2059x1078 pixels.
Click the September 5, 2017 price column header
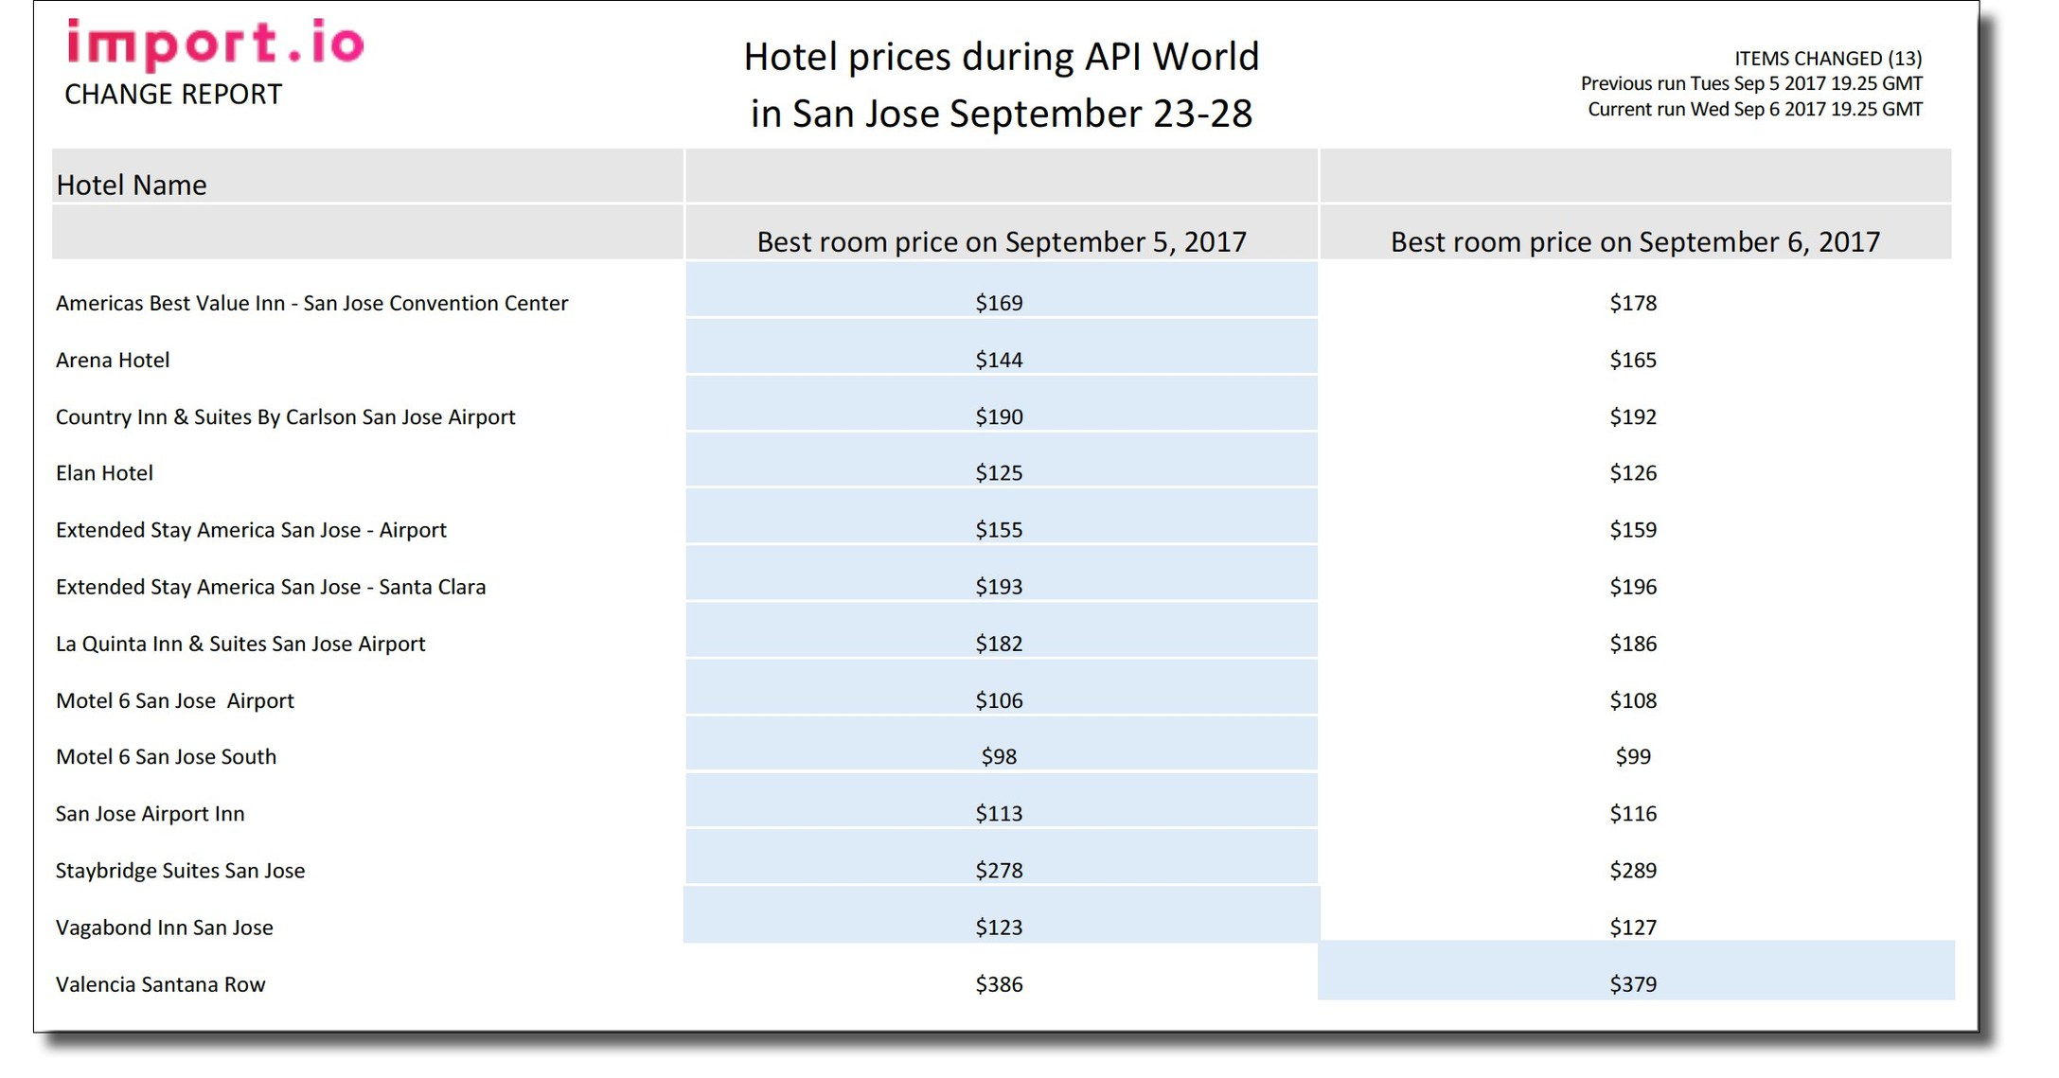click(x=1001, y=241)
